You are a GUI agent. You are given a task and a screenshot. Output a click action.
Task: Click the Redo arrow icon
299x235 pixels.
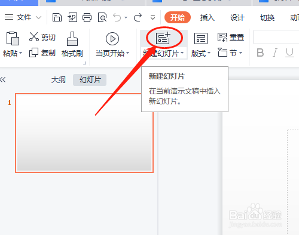[138, 17]
